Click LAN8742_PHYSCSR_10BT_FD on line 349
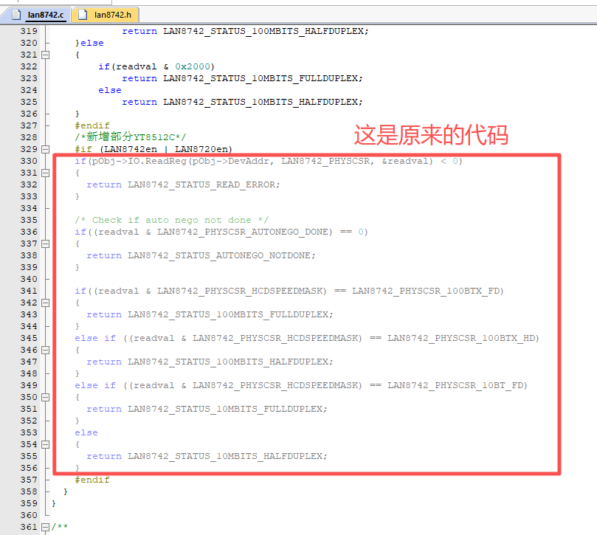The height and width of the screenshot is (535, 597). [x=455, y=385]
